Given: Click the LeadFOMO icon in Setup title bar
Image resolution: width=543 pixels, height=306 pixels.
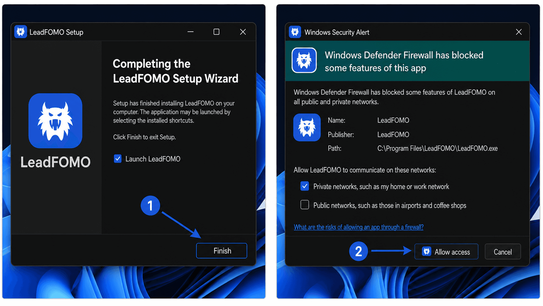Looking at the screenshot, I should pyautogui.click(x=20, y=32).
